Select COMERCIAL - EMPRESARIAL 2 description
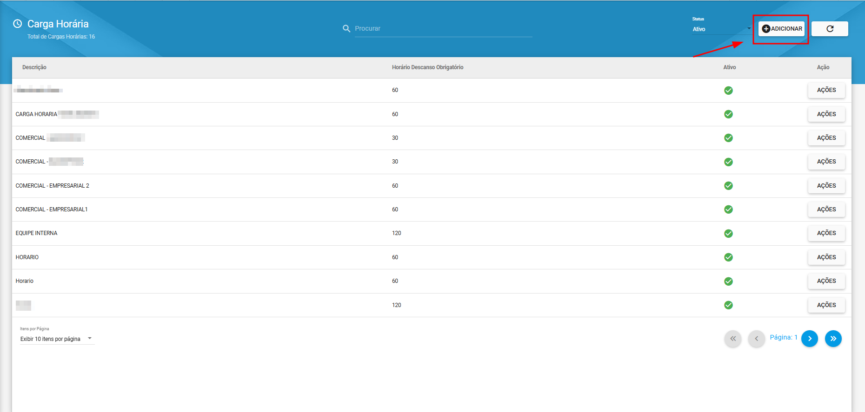 coord(52,186)
